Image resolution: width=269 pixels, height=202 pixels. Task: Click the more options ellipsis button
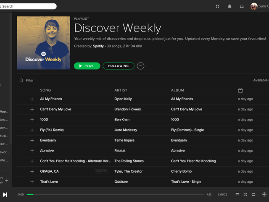[140, 66]
